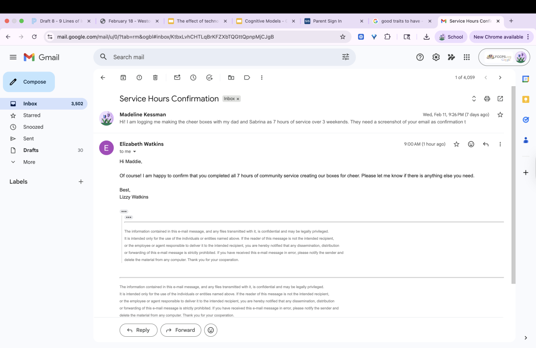
Task: Open the Chrome extensions puzzle icon
Action: coord(387,37)
